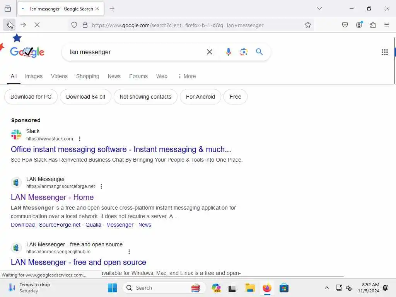The image size is (396, 297).
Task: Open the Google apps grid
Action: tap(385, 52)
